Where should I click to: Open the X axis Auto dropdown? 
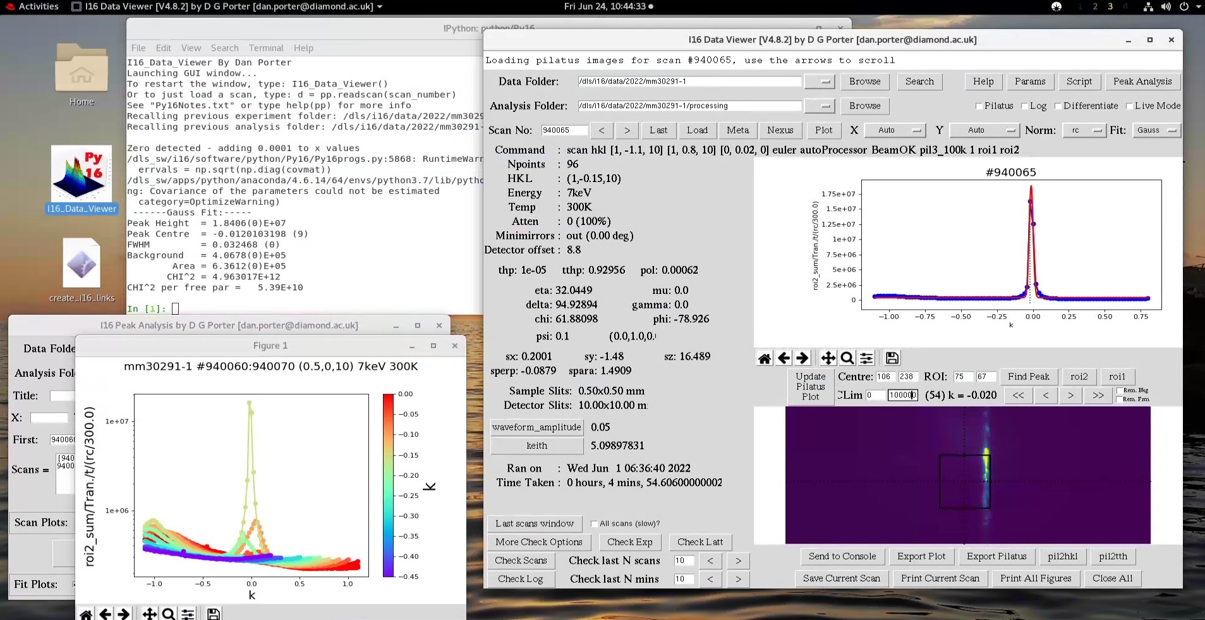pyautogui.click(x=895, y=130)
